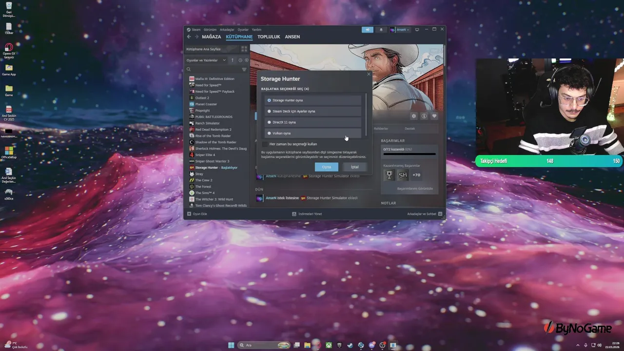This screenshot has width=624, height=351.
Task: Show the +70 remaining achievements
Action: pyautogui.click(x=416, y=175)
